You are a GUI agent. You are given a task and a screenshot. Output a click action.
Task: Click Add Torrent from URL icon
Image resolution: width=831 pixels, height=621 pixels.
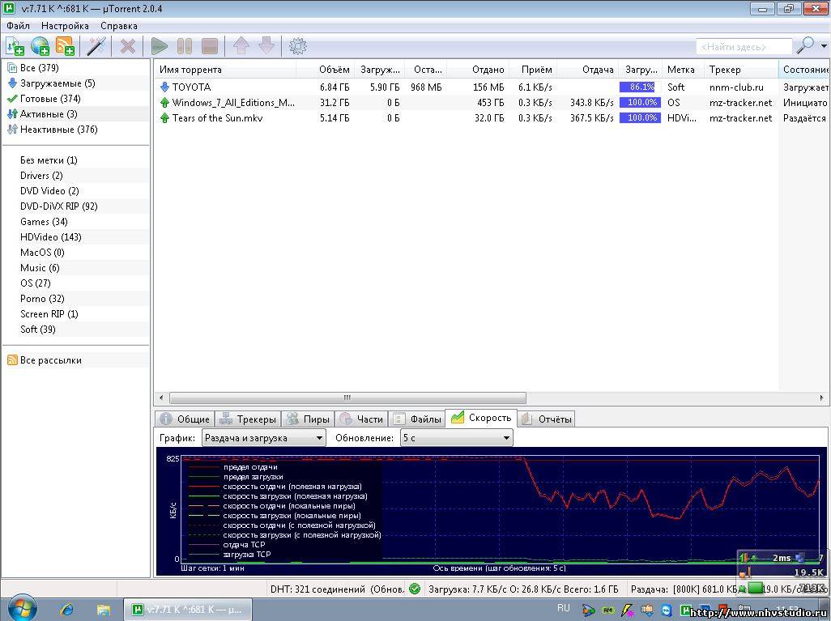[40, 46]
